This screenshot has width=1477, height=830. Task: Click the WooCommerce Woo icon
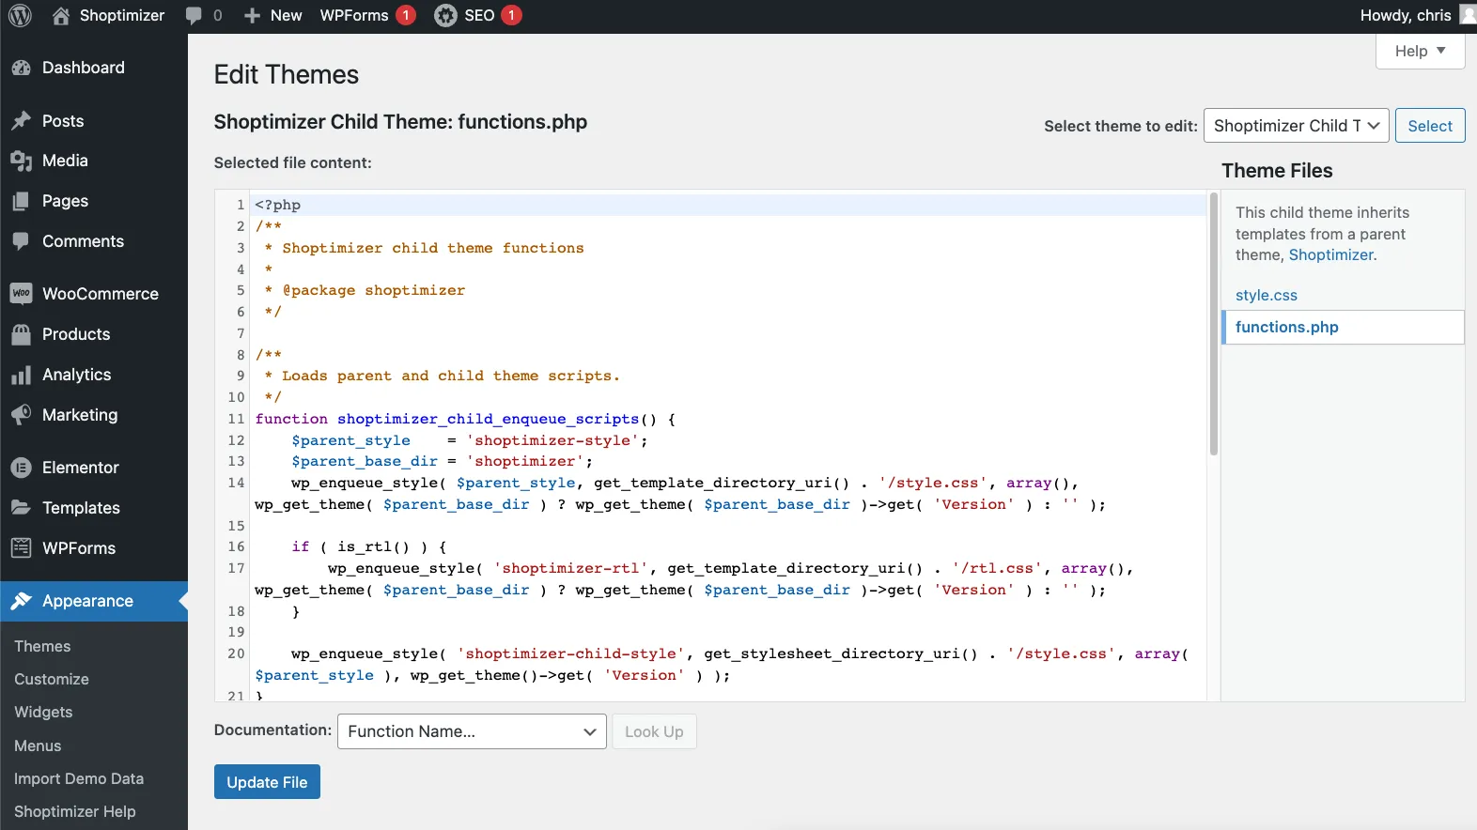[21, 294]
